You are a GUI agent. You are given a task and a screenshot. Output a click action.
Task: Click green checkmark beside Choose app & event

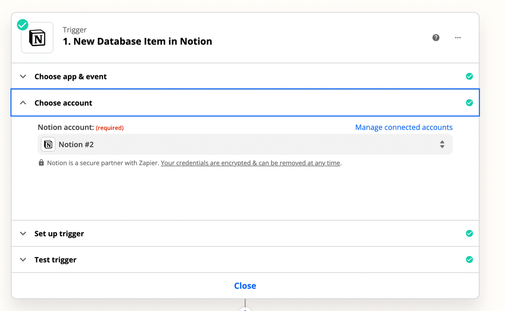pos(469,76)
